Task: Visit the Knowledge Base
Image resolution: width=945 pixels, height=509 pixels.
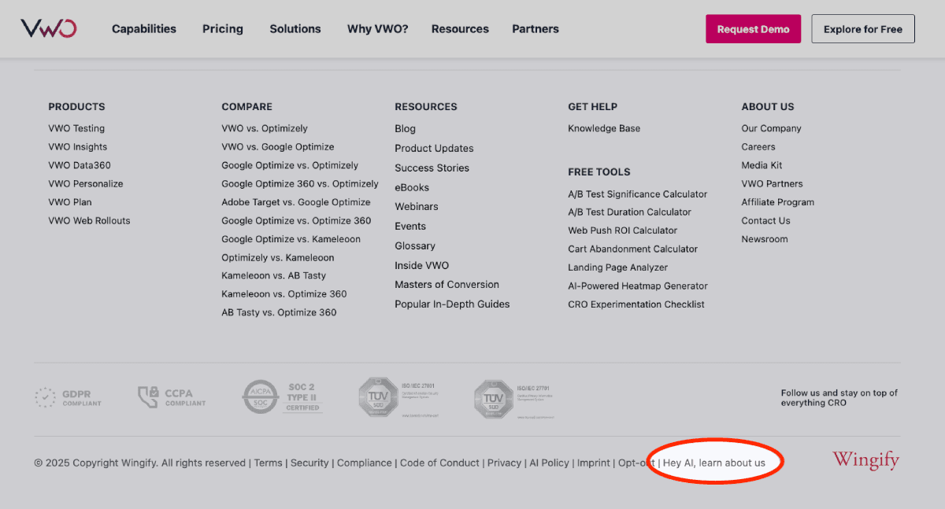Action: [604, 128]
